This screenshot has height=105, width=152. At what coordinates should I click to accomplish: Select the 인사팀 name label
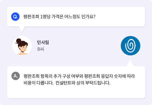click(43, 42)
